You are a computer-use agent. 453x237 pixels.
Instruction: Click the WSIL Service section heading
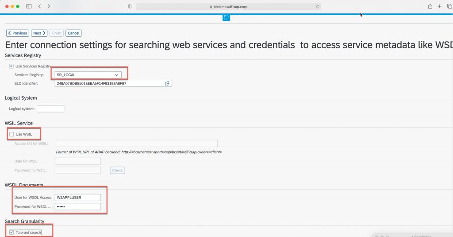click(19, 123)
